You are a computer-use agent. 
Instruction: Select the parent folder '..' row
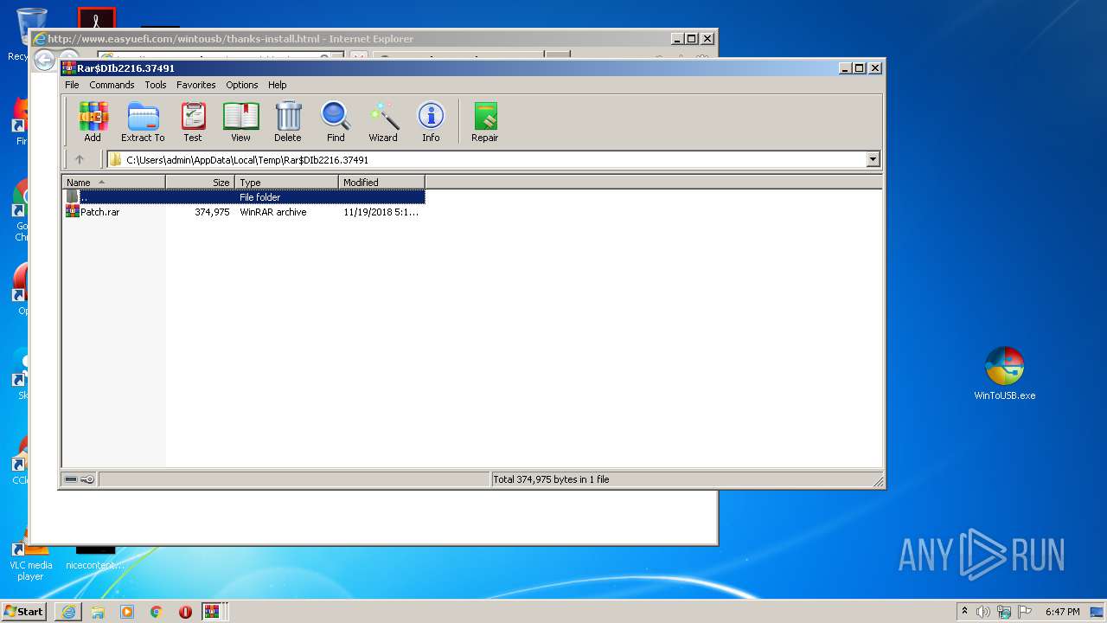pos(244,196)
